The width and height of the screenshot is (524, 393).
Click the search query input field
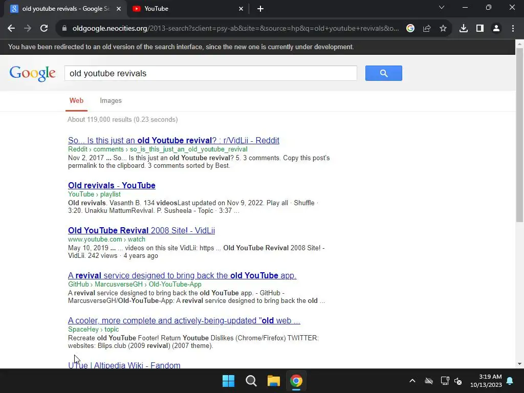(x=210, y=73)
